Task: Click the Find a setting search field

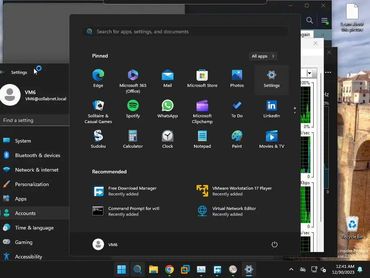Action: (35, 120)
